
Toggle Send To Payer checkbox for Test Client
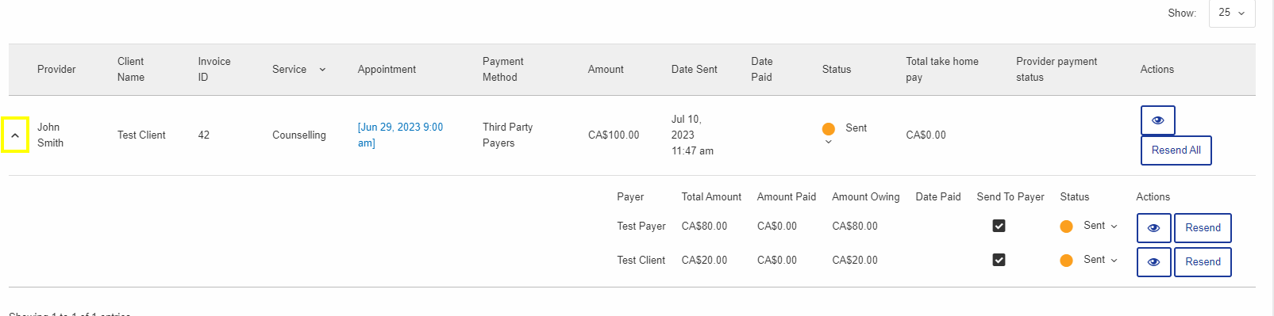tap(999, 260)
